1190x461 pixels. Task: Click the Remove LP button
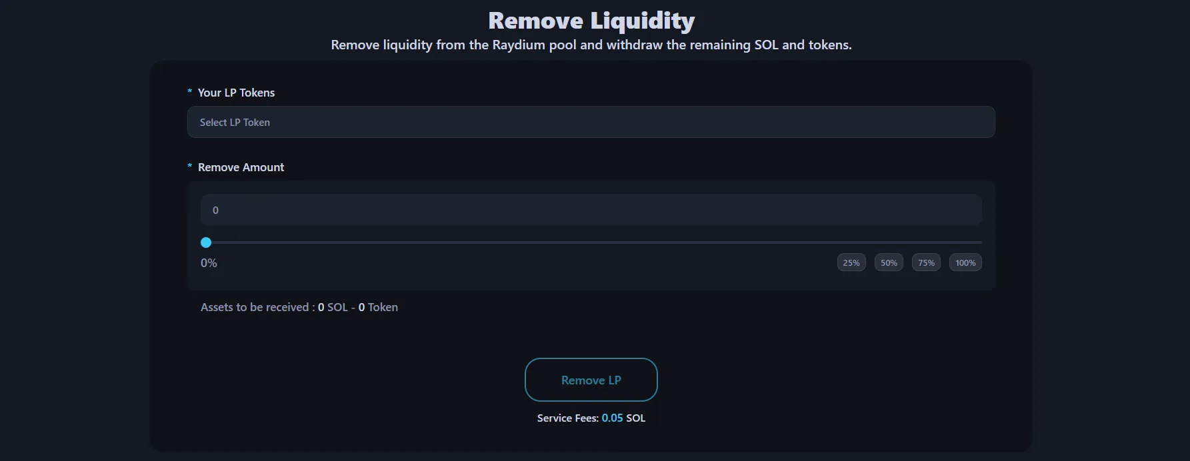(591, 380)
